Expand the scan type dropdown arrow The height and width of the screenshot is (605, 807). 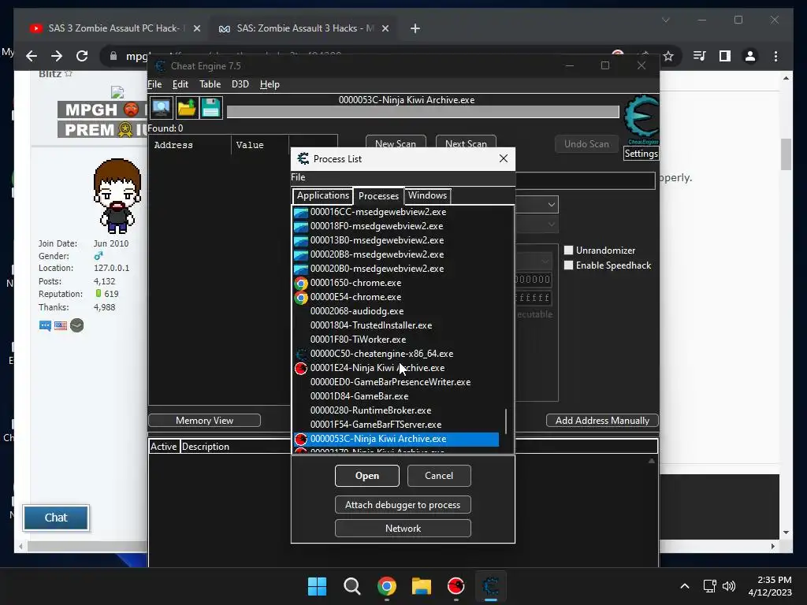[551, 205]
